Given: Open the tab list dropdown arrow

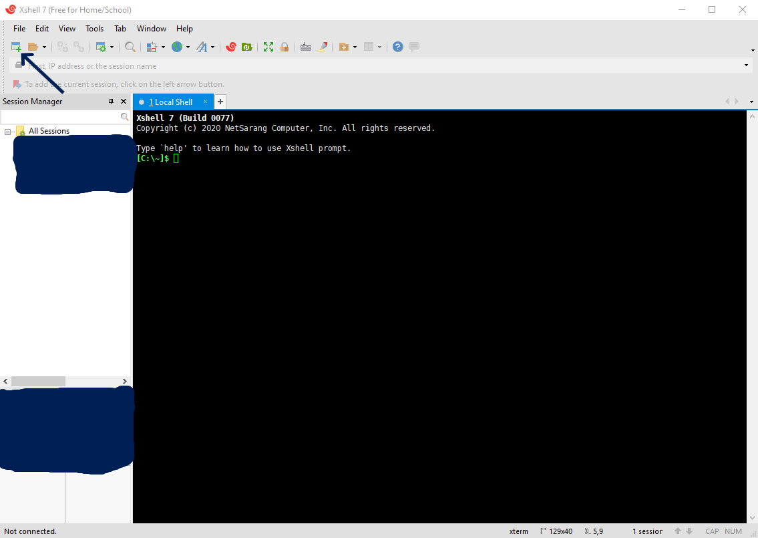Looking at the screenshot, I should [751, 102].
